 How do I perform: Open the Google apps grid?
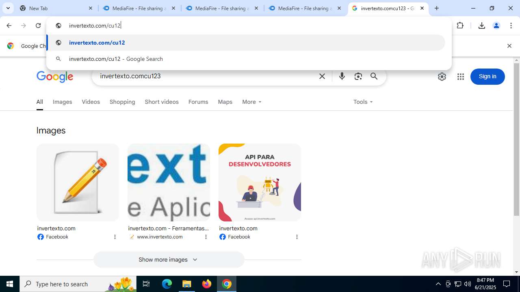click(x=460, y=77)
